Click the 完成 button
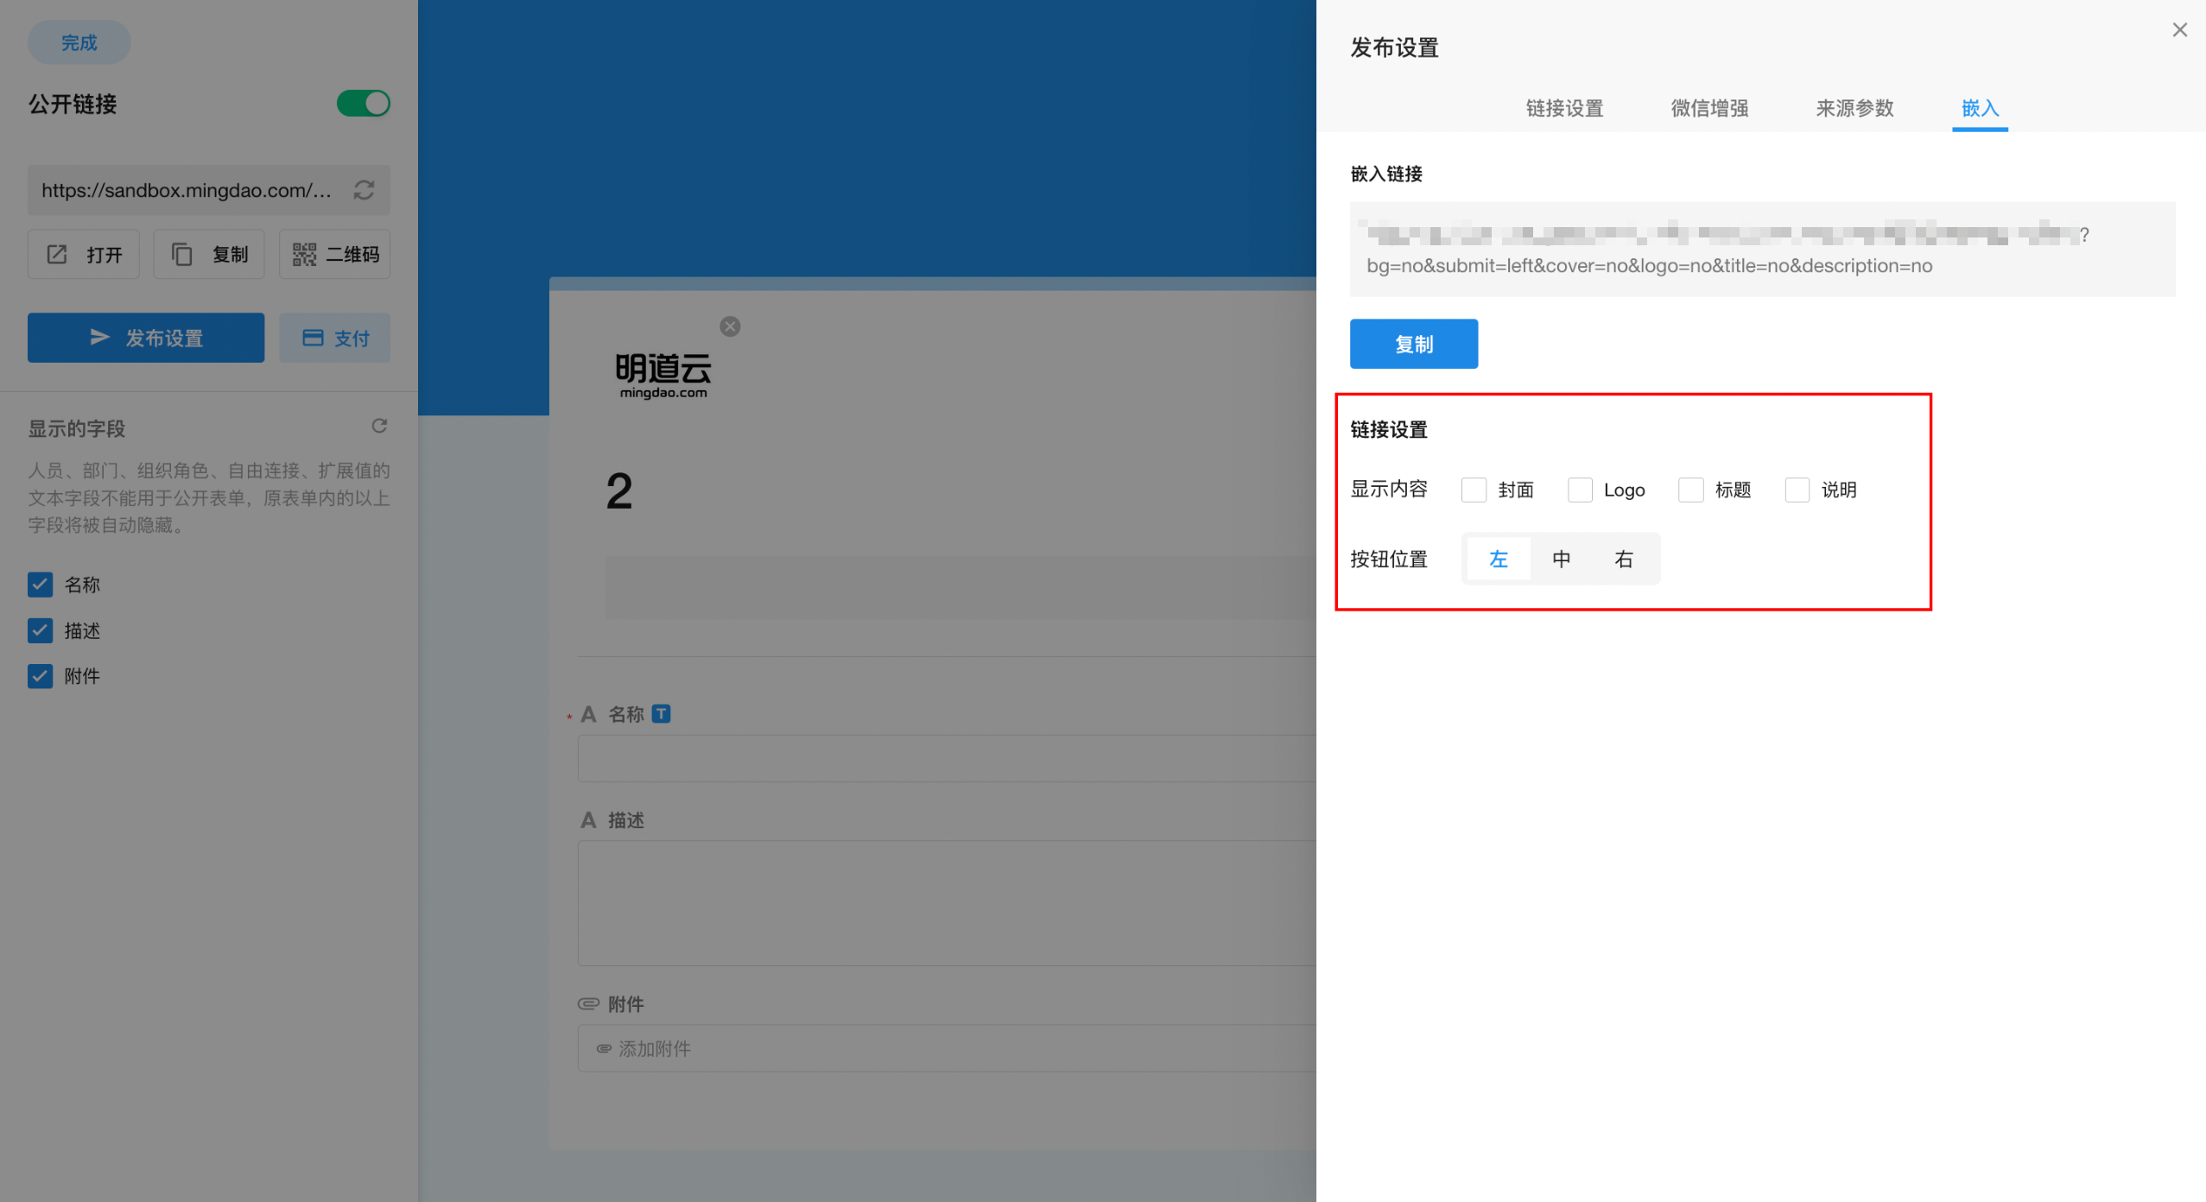This screenshot has width=2206, height=1202. (79, 42)
